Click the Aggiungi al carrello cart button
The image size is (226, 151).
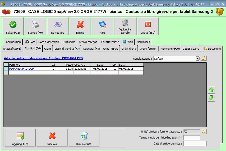pyautogui.click(x=125, y=26)
